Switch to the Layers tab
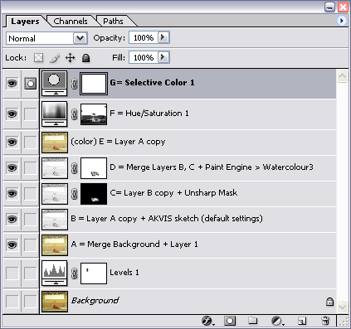The height and width of the screenshot is (329, 351). 25,22
